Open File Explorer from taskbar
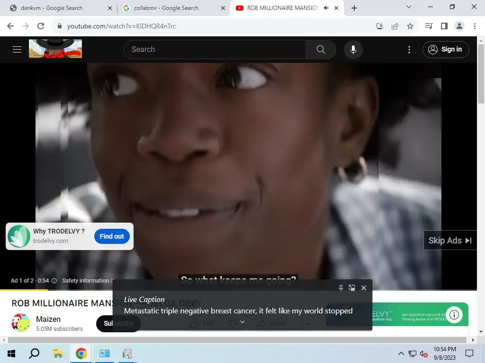 (58, 354)
